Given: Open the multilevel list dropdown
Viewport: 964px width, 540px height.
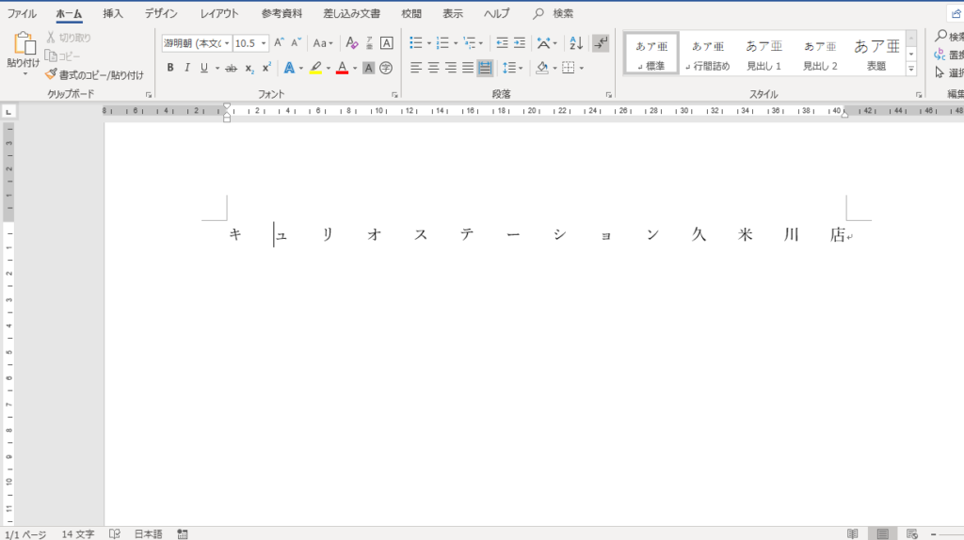Looking at the screenshot, I should click(x=473, y=43).
